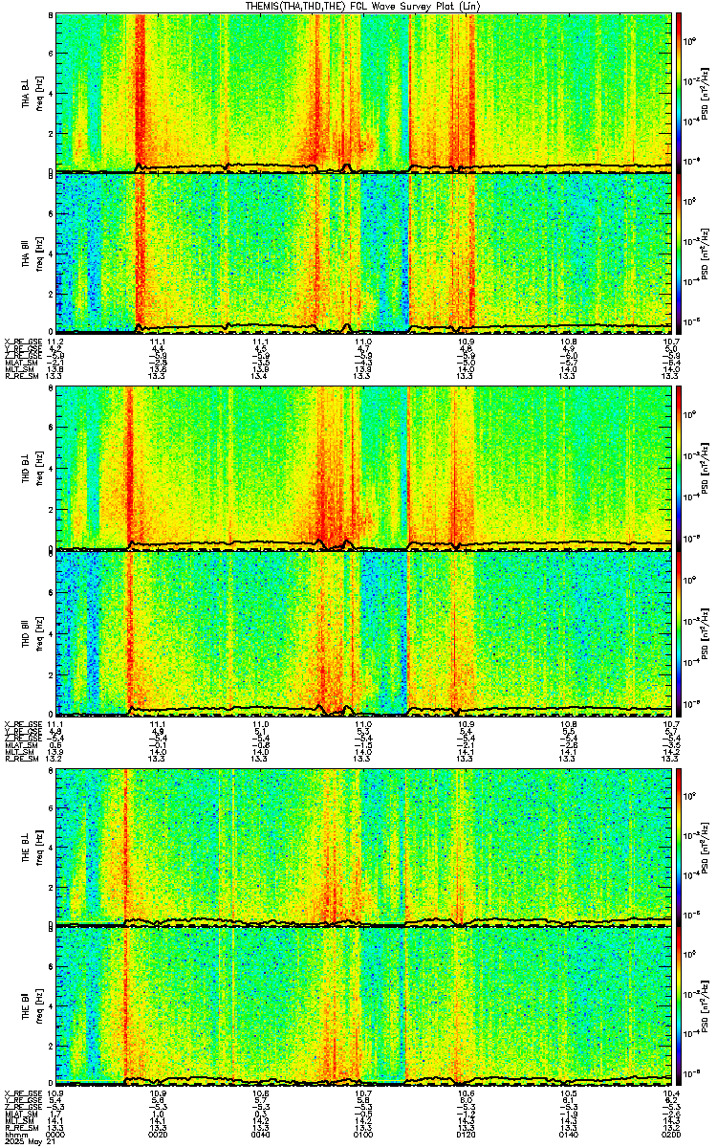This screenshot has width=717, height=1148.
Task: Click the THD B-perpendicular spectrogram panel
Action: click(364, 468)
